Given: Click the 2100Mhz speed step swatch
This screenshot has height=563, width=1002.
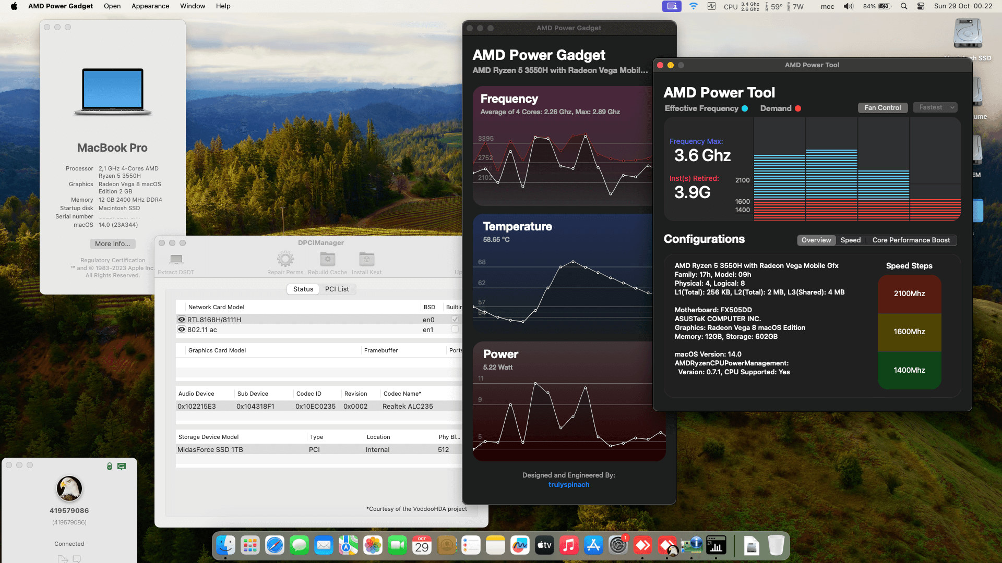Looking at the screenshot, I should [x=909, y=293].
